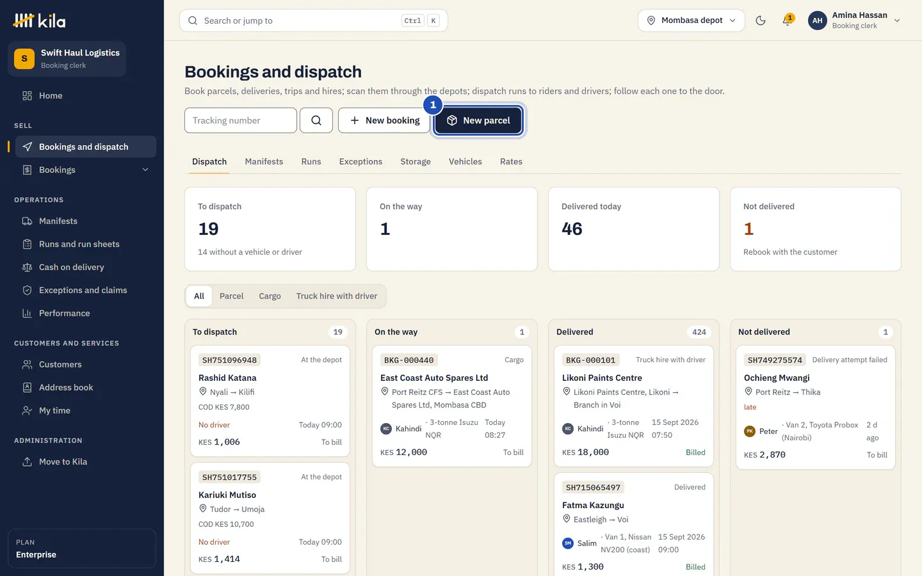Click the Home icon in sidebar
Screen dimensions: 922x576
point(27,96)
